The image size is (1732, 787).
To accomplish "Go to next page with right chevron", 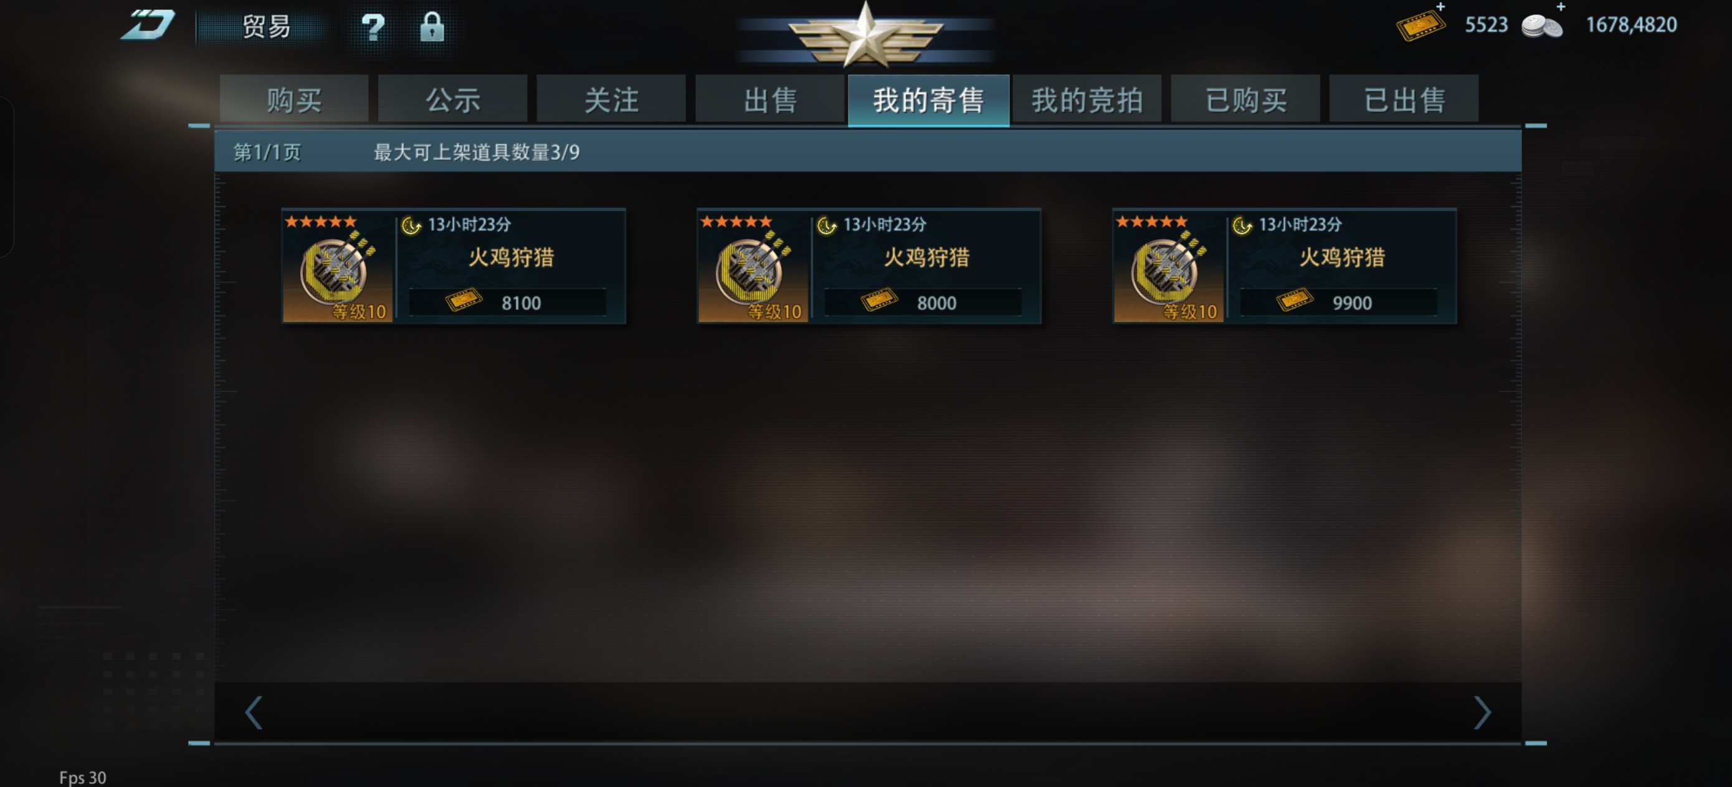I will pyautogui.click(x=1482, y=712).
